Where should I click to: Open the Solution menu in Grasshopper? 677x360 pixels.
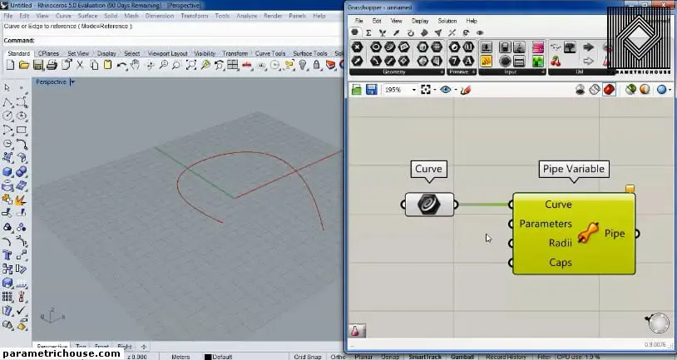tap(447, 21)
